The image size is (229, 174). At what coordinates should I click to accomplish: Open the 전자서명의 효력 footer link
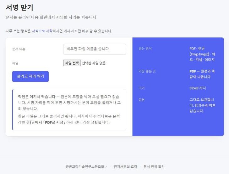coord(125,166)
